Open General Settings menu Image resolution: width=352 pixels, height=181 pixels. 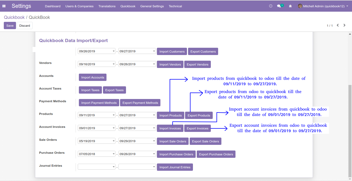point(152,6)
